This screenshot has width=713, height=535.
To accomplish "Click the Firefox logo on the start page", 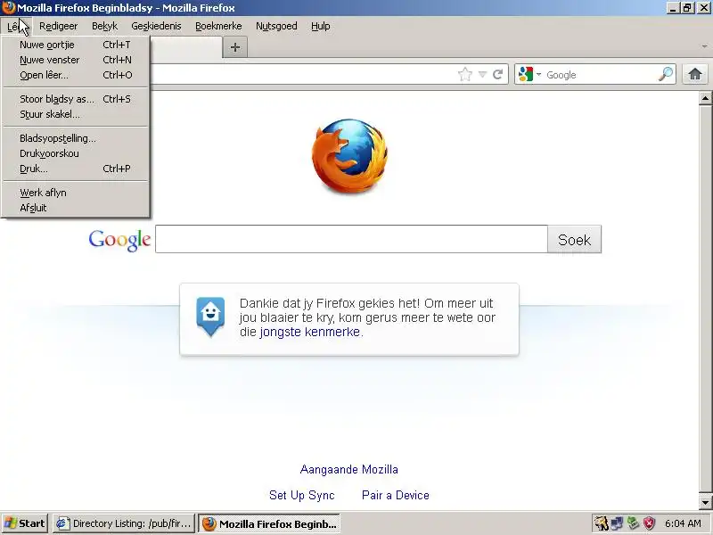I will tap(349, 155).
